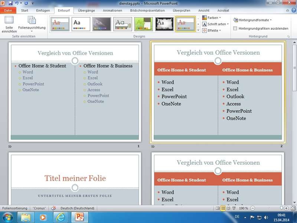This screenshot has width=297, height=223.
Task: Select the black torn-edge design thumbnail
Action: [164, 24]
